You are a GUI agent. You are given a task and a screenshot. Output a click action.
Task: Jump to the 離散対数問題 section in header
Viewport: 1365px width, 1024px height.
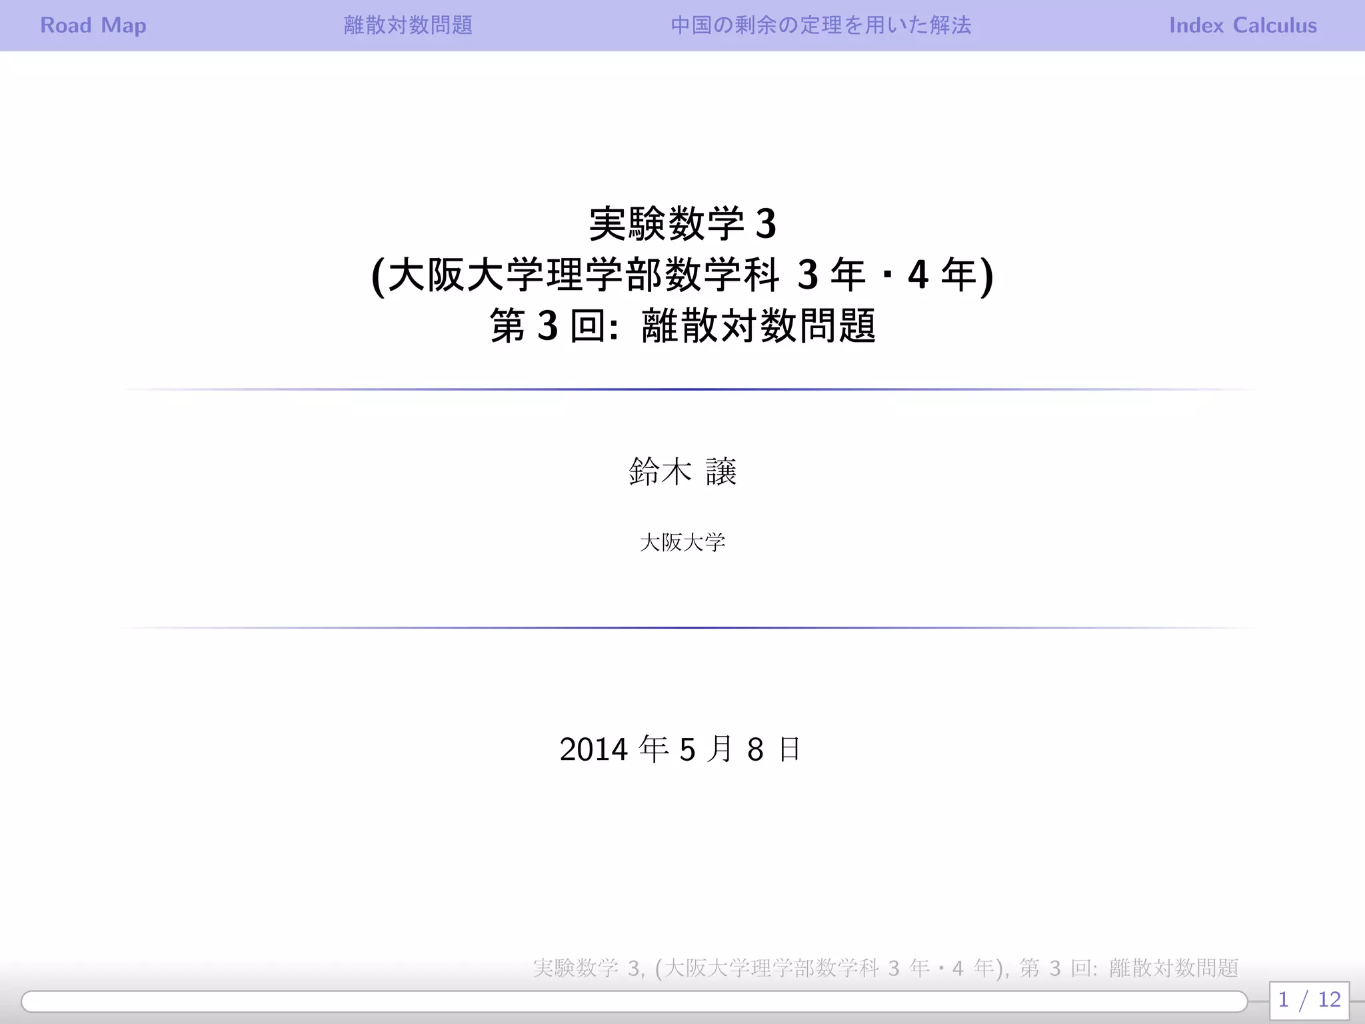click(408, 25)
